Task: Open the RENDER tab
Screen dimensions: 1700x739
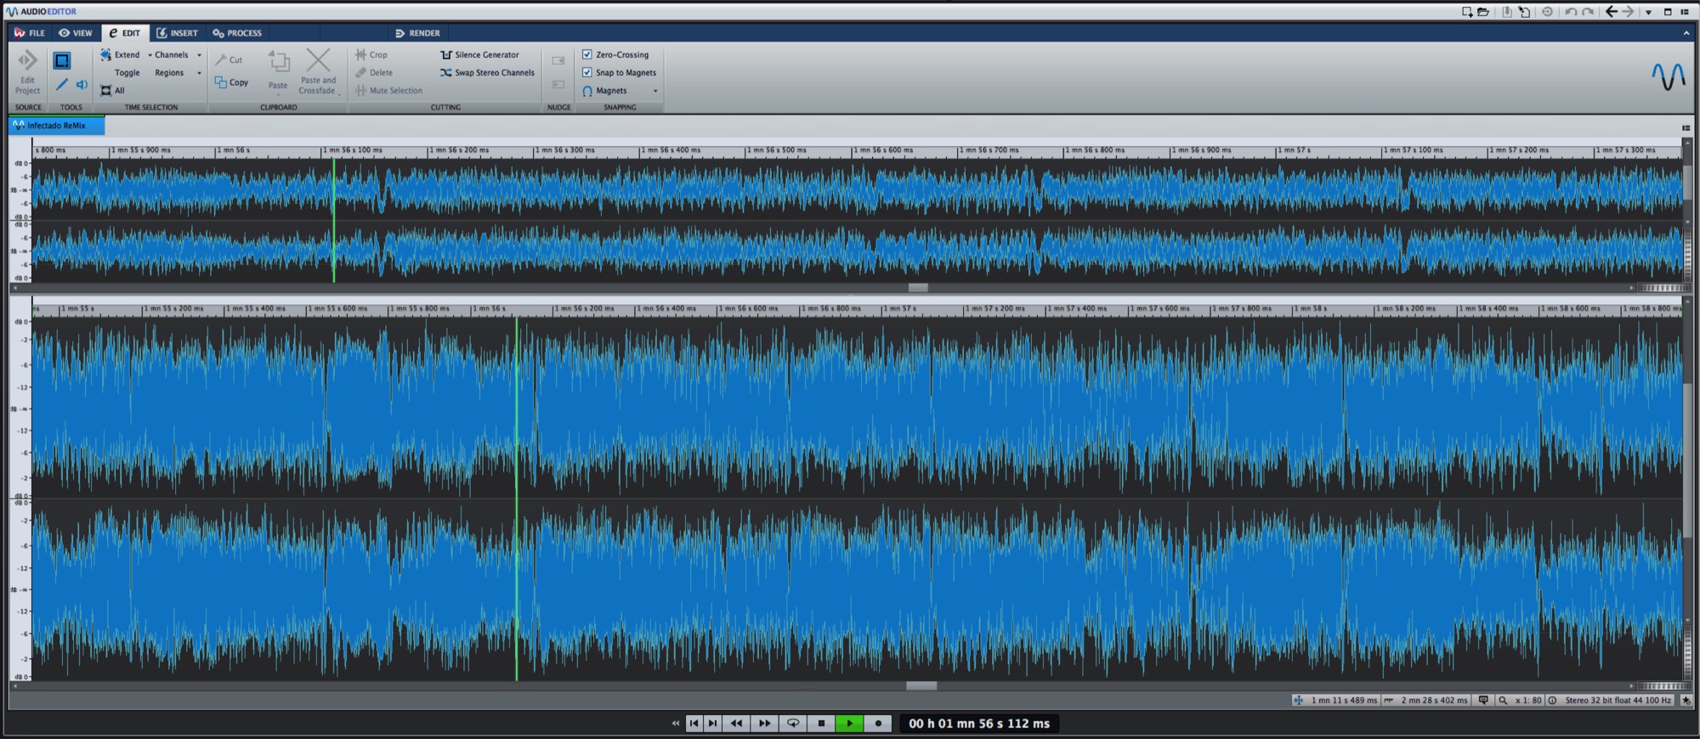Action: coord(417,33)
